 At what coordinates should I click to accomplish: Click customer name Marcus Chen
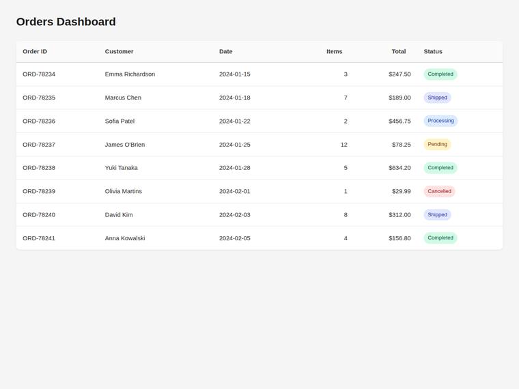tap(123, 98)
